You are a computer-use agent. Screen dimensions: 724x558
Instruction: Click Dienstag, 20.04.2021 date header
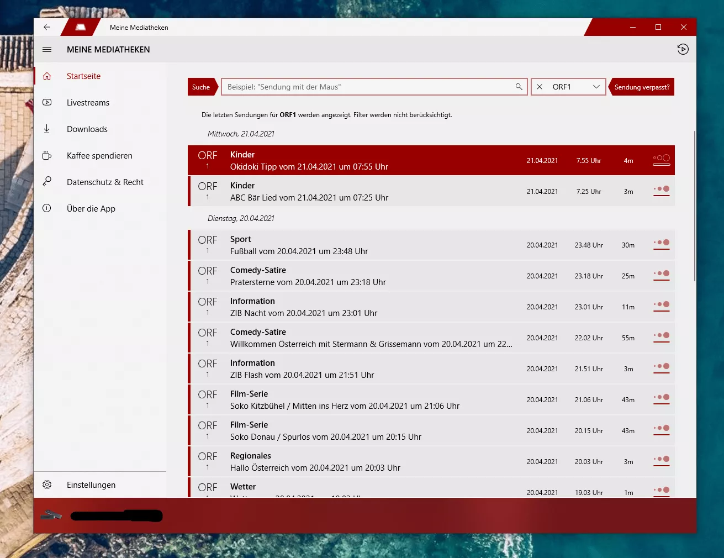pos(241,218)
